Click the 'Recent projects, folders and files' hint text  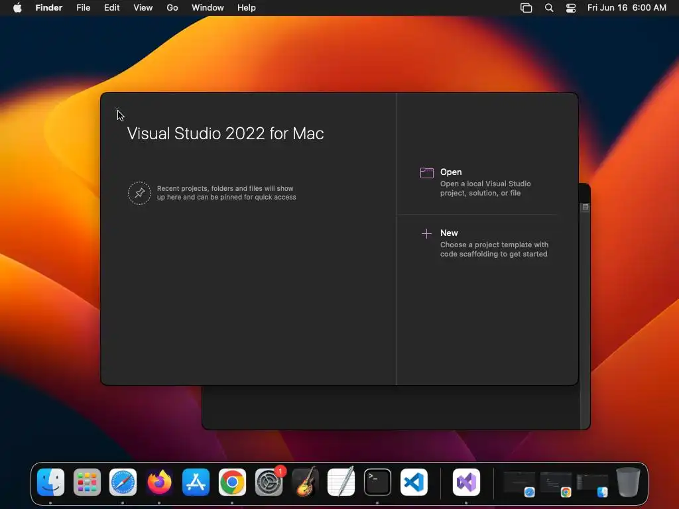tap(227, 193)
